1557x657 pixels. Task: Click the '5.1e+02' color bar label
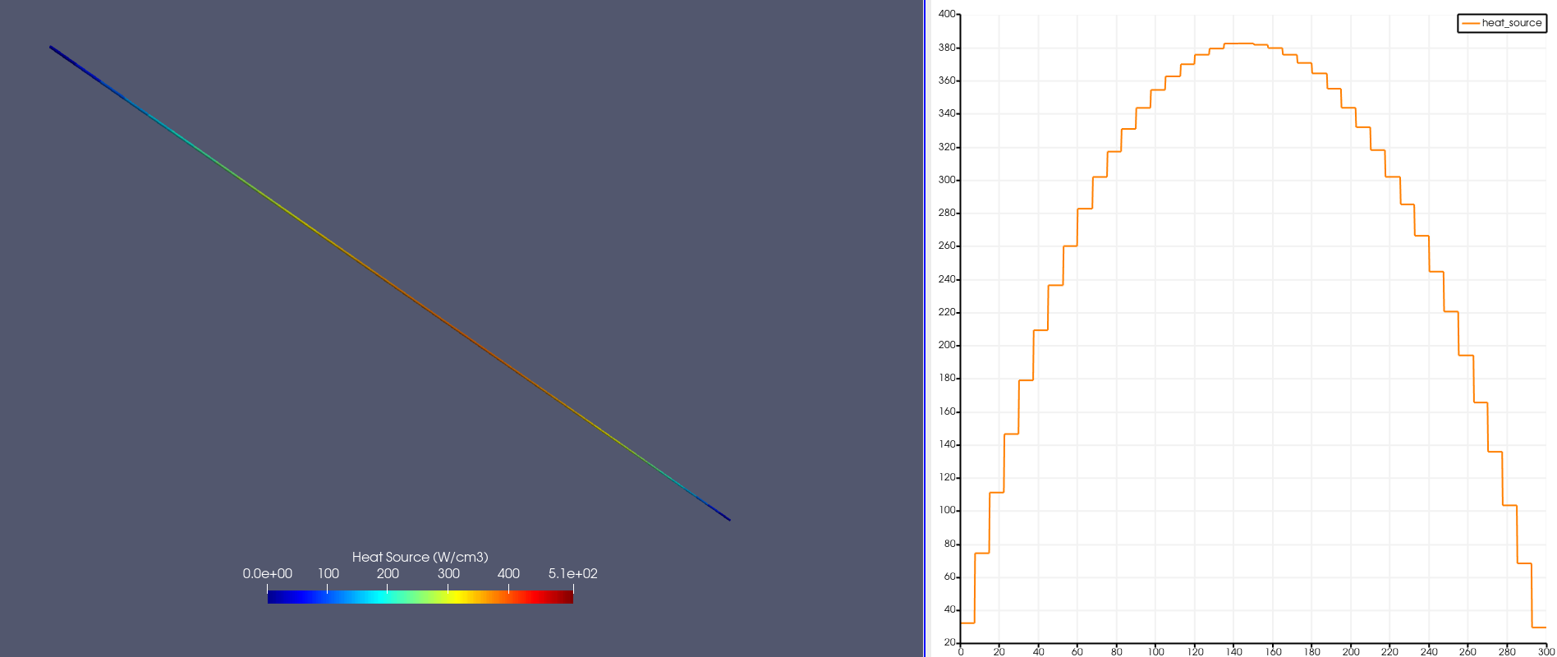pyautogui.click(x=573, y=573)
